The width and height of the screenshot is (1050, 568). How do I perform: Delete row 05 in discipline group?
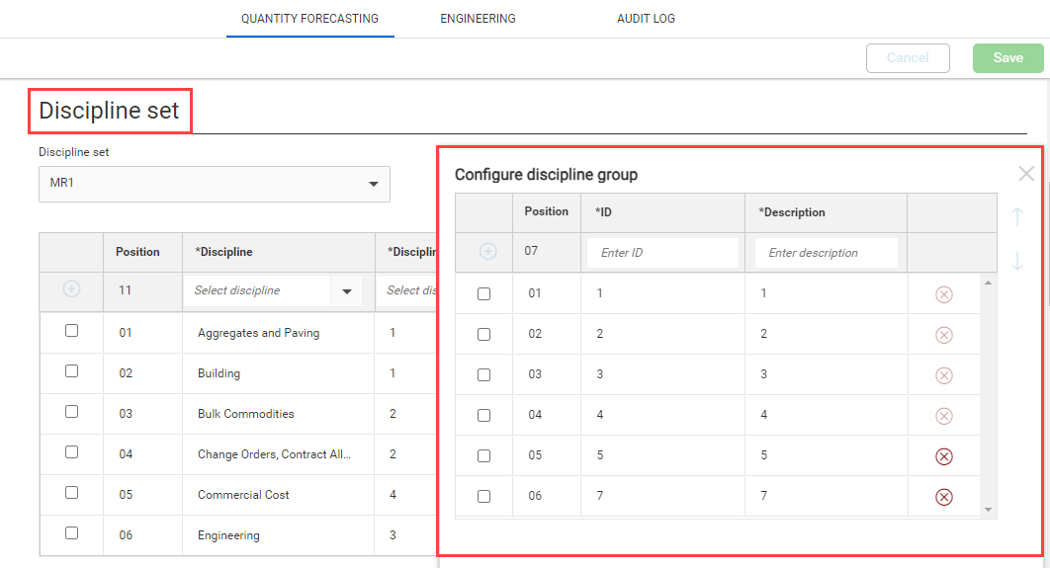[x=943, y=456]
